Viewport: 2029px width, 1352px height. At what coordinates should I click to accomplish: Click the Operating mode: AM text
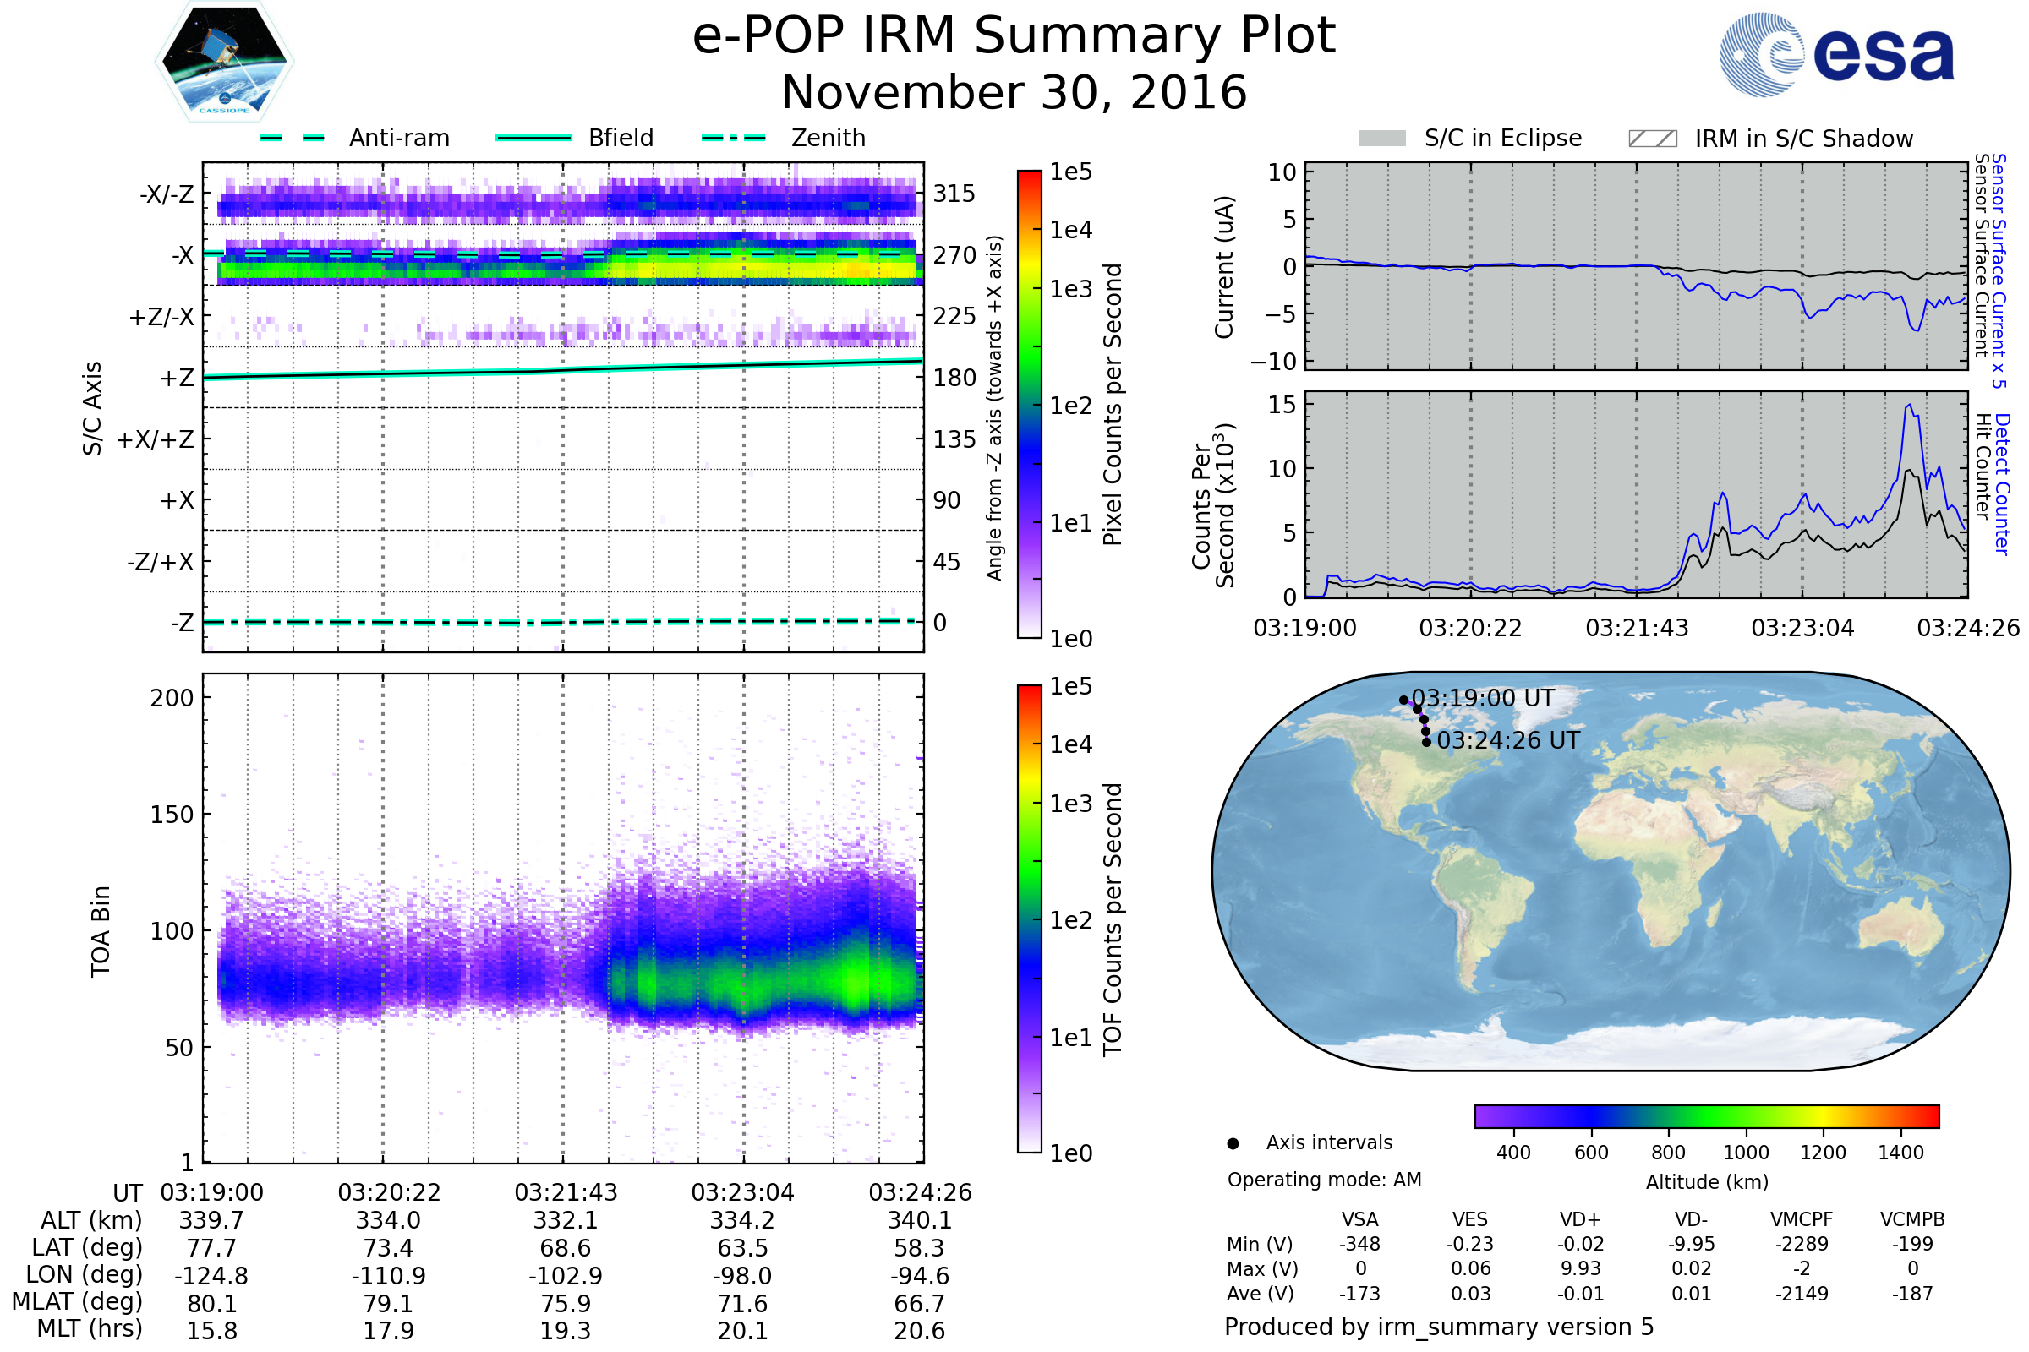click(x=1324, y=1180)
